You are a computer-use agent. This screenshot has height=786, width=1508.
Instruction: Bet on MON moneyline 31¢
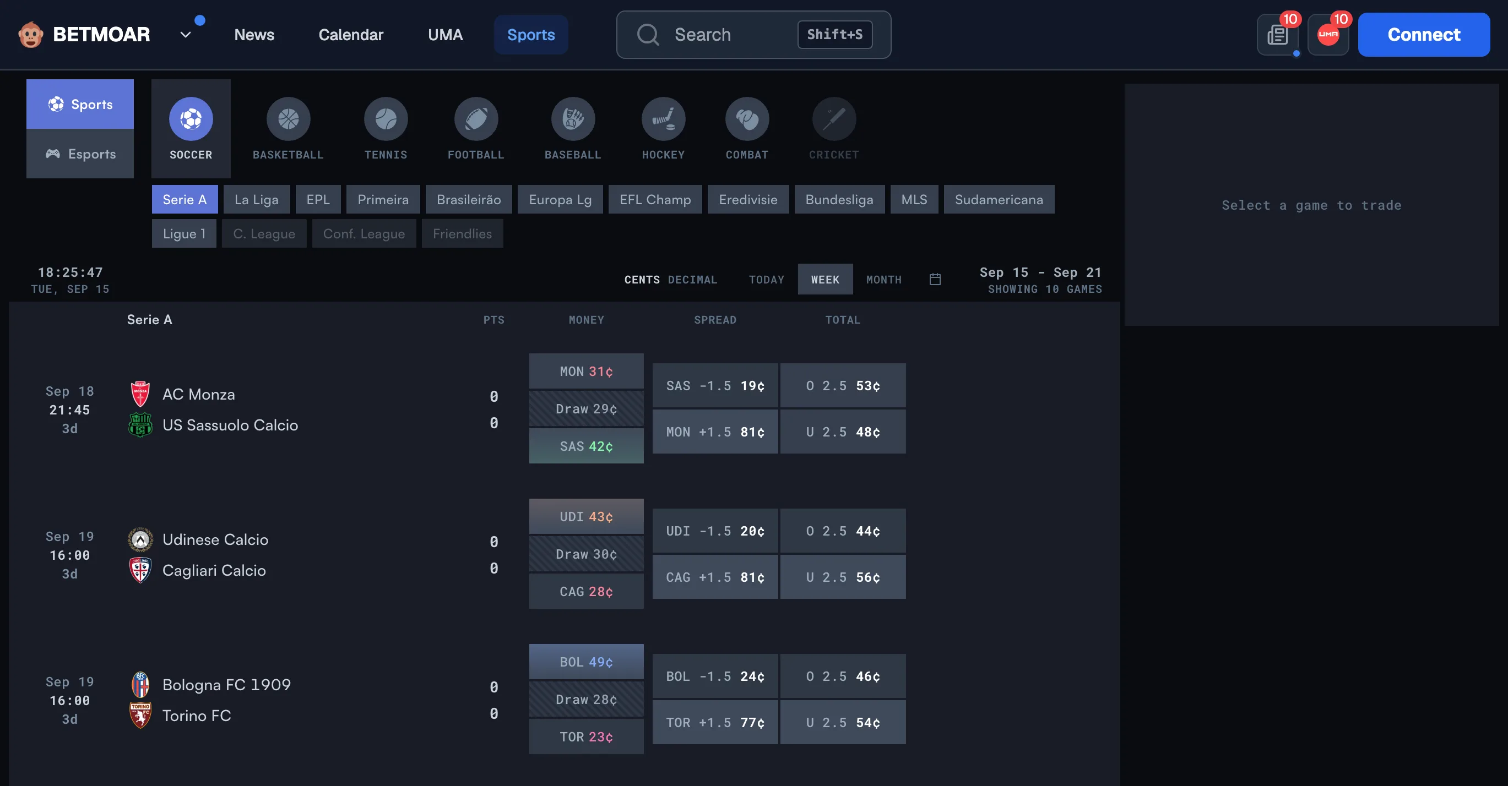[586, 372]
